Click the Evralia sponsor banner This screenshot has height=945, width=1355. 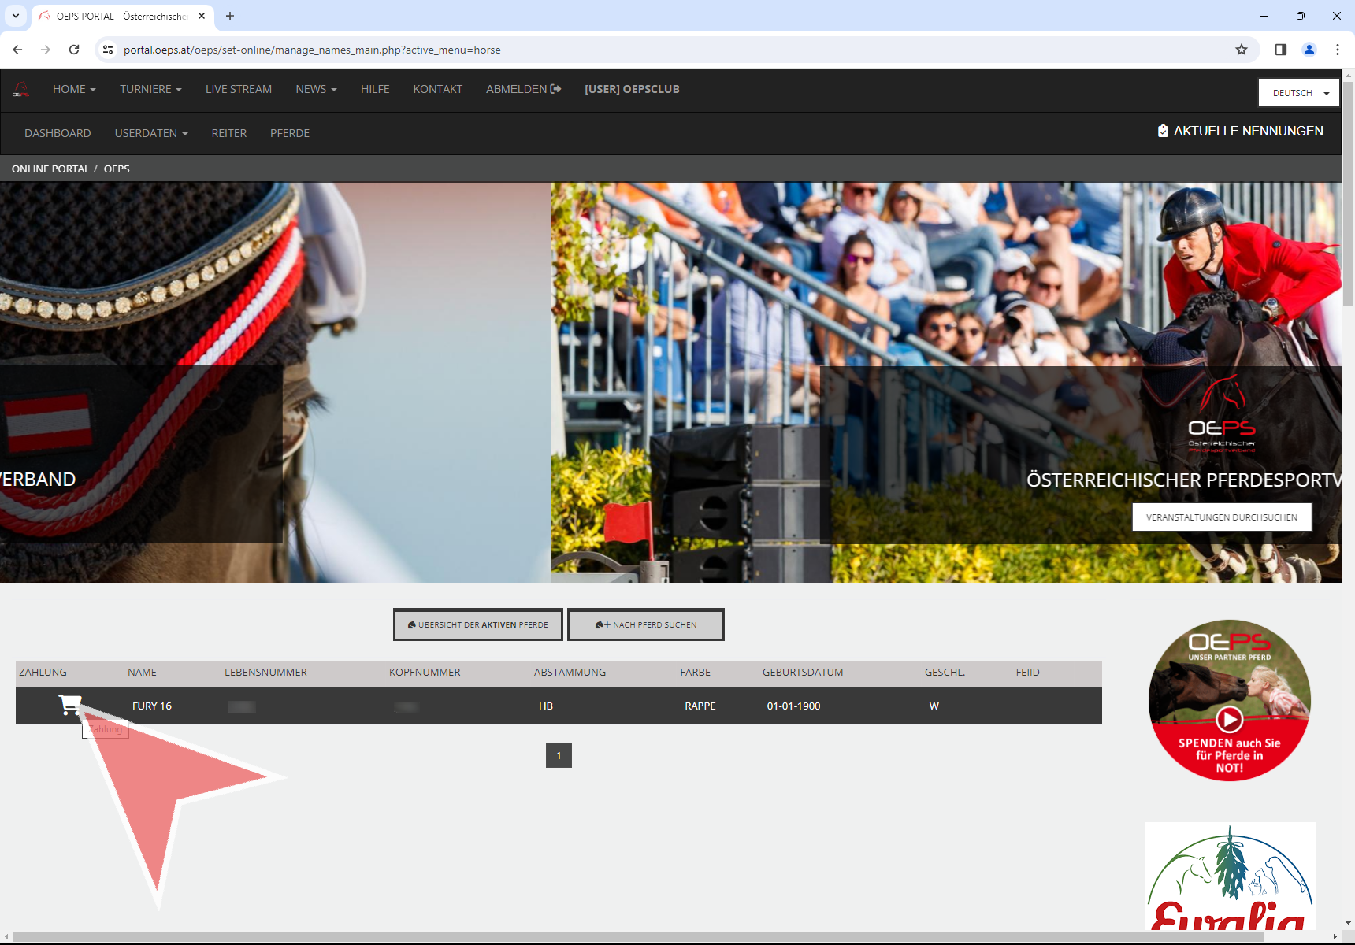pos(1230,877)
